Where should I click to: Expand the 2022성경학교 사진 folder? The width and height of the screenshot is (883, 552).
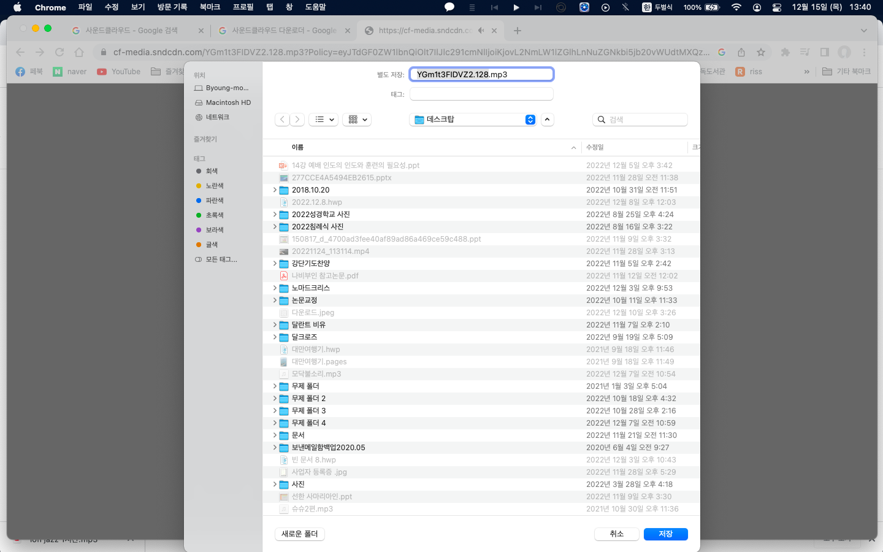click(274, 215)
